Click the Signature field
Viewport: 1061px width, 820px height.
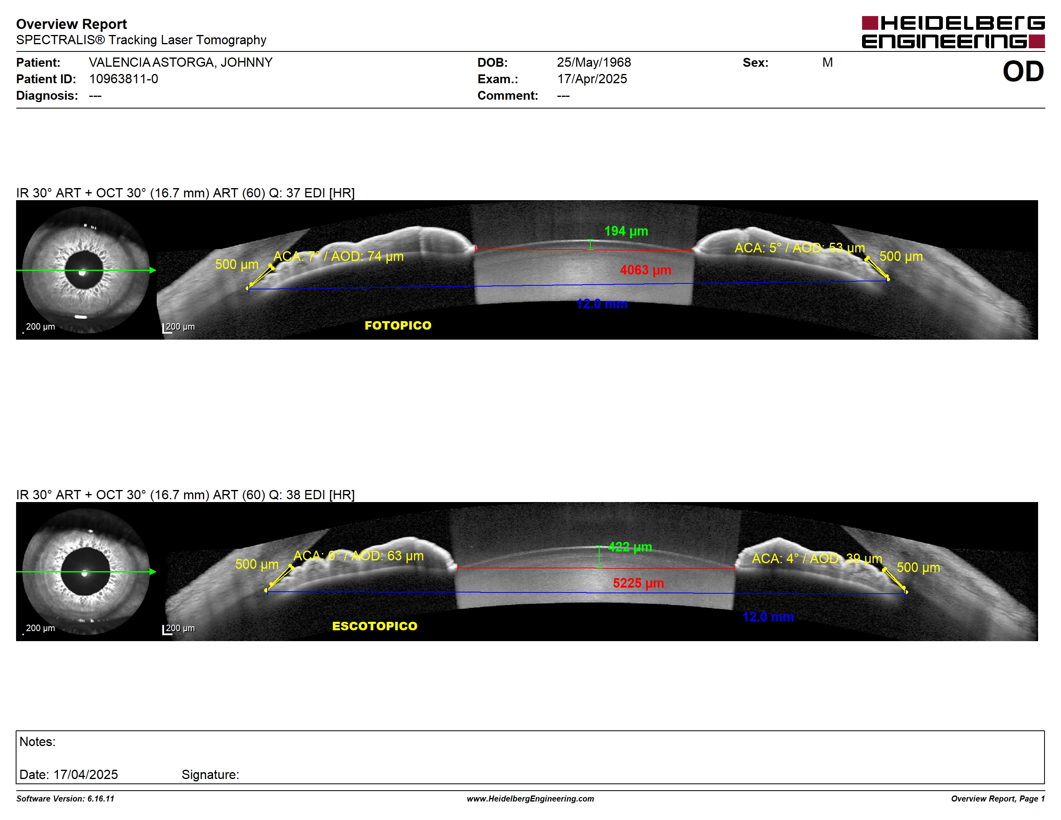click(210, 774)
